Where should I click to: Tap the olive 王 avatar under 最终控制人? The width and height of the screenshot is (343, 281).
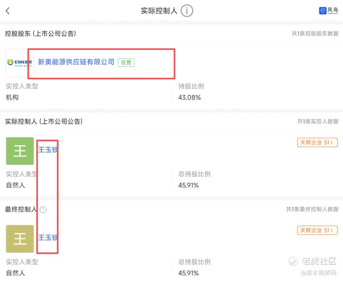point(20,239)
